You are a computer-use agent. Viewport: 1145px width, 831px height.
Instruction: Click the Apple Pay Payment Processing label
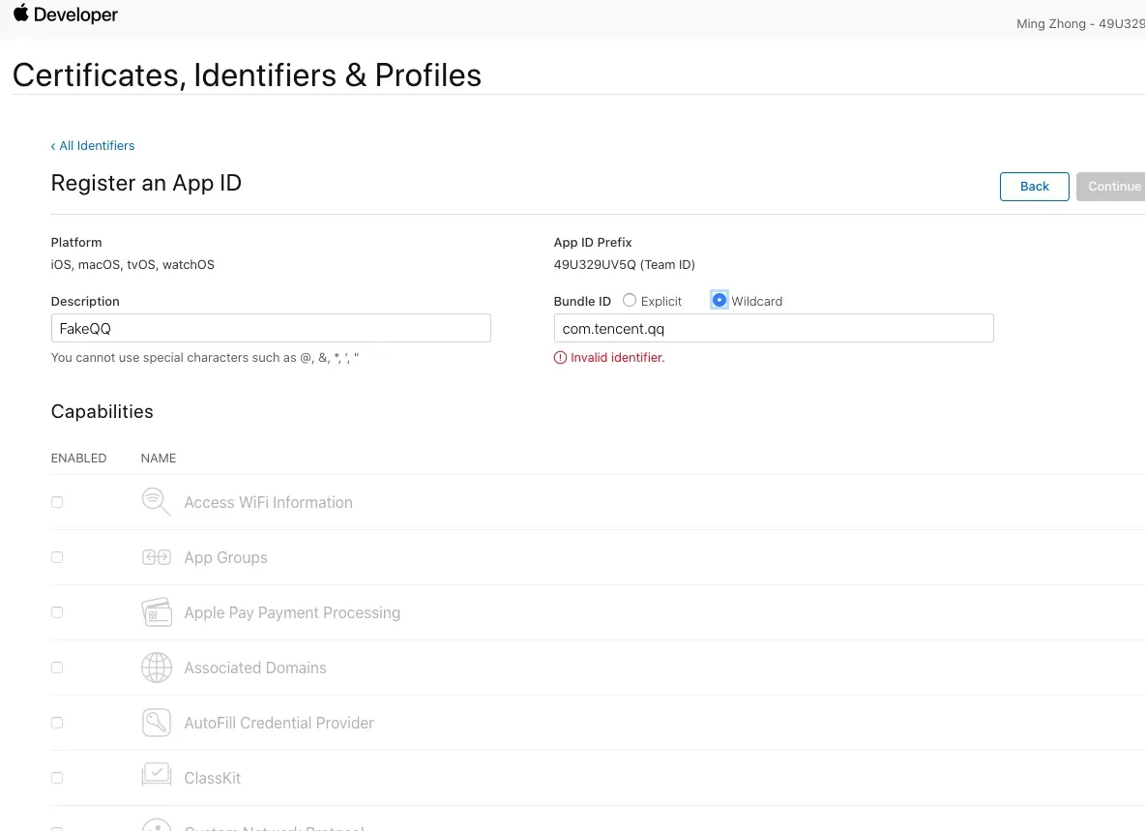(x=292, y=612)
